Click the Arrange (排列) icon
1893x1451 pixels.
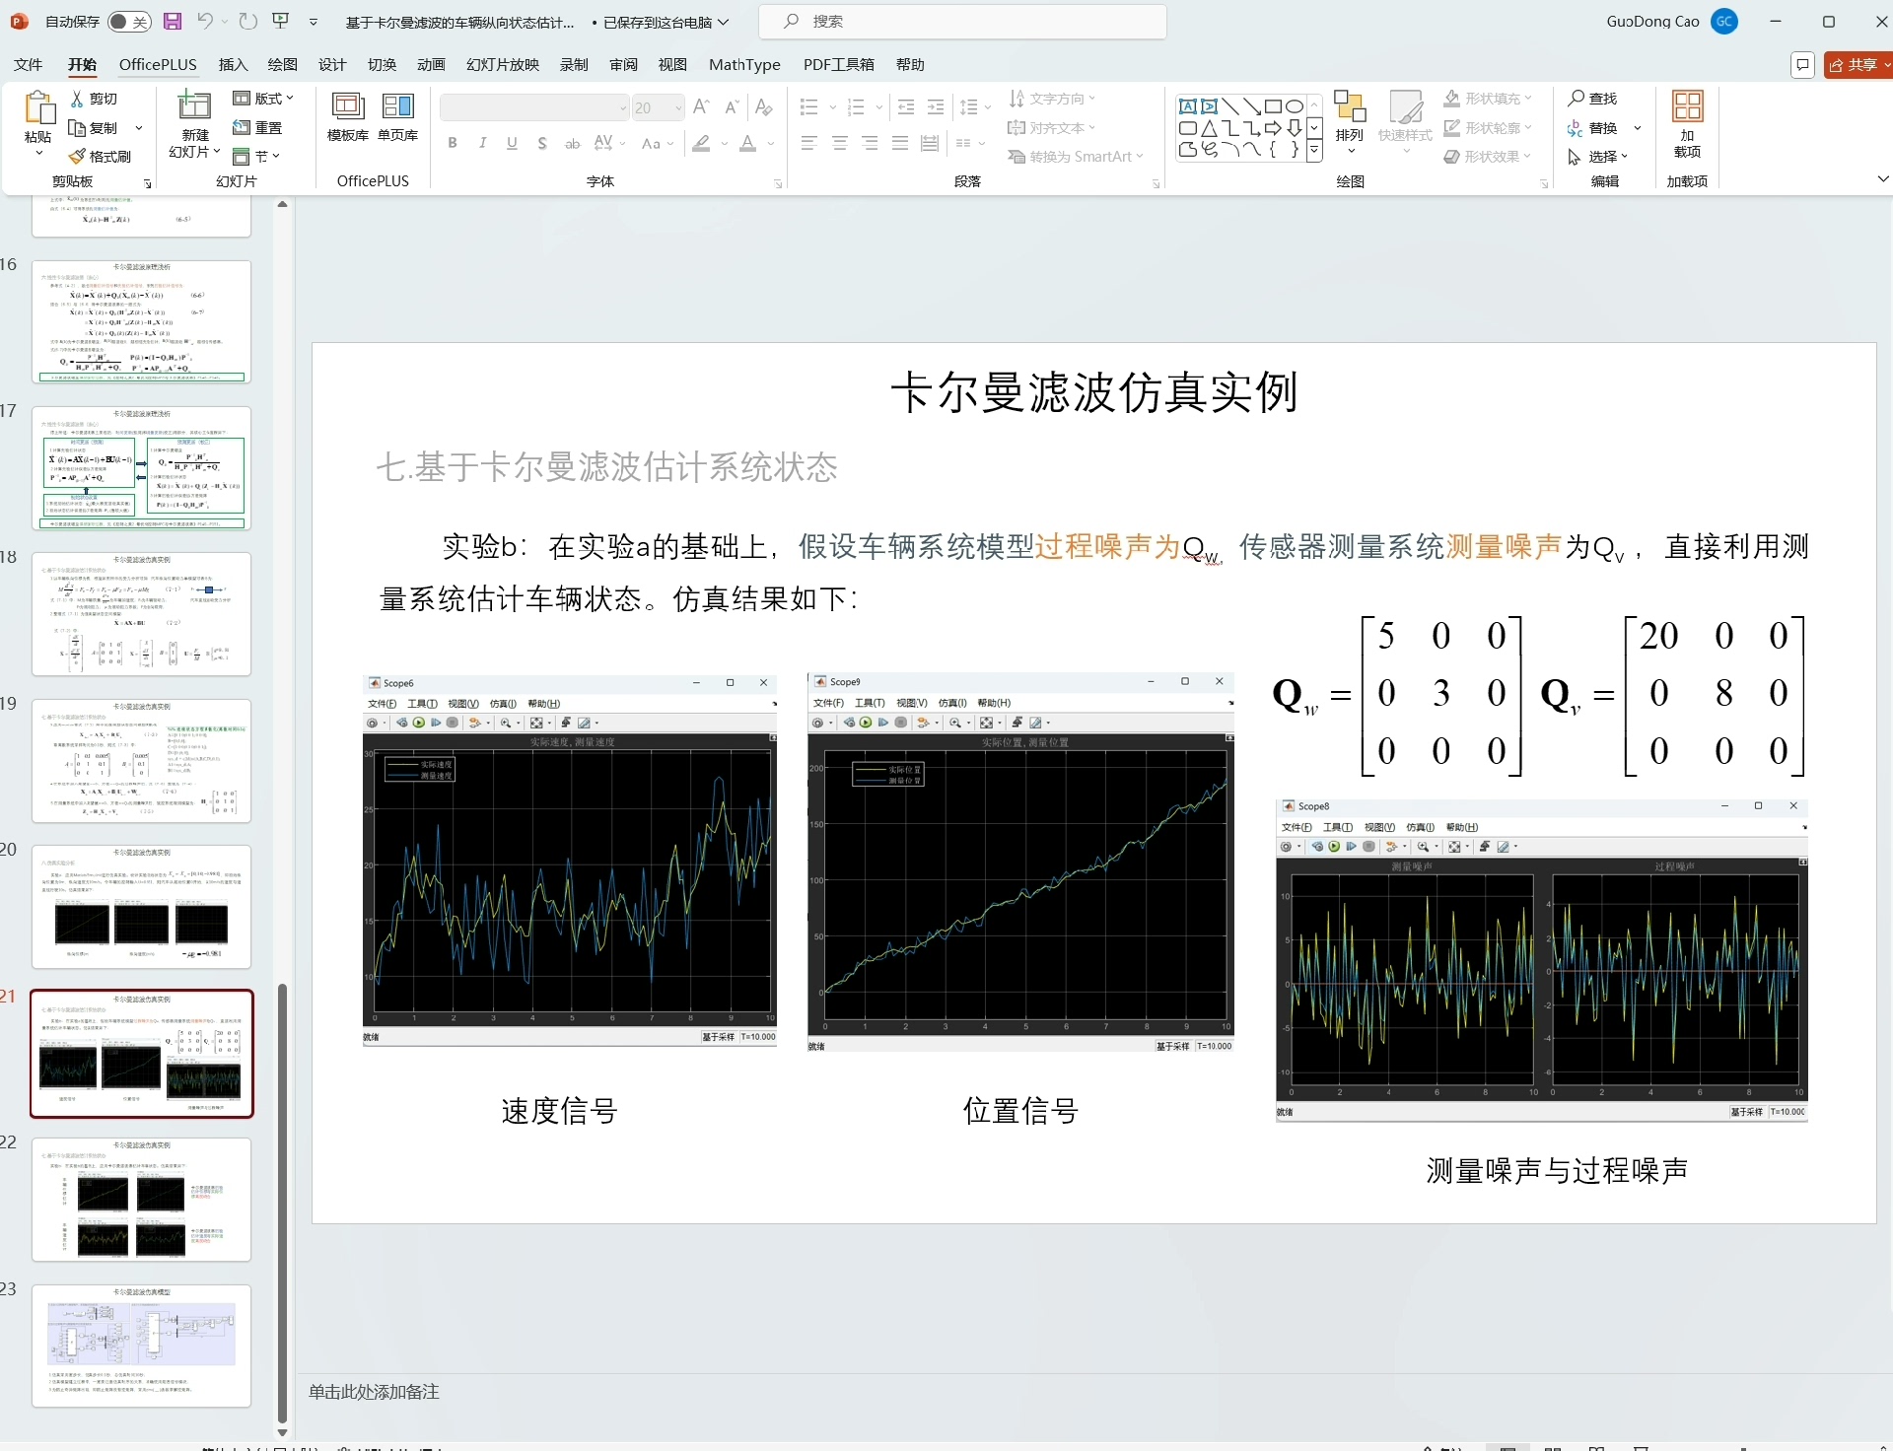click(1350, 106)
